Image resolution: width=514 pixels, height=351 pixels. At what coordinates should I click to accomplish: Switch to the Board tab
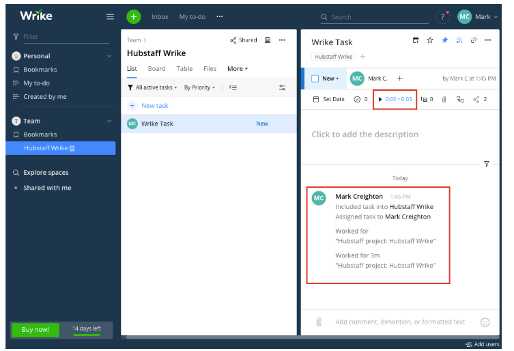(x=156, y=69)
